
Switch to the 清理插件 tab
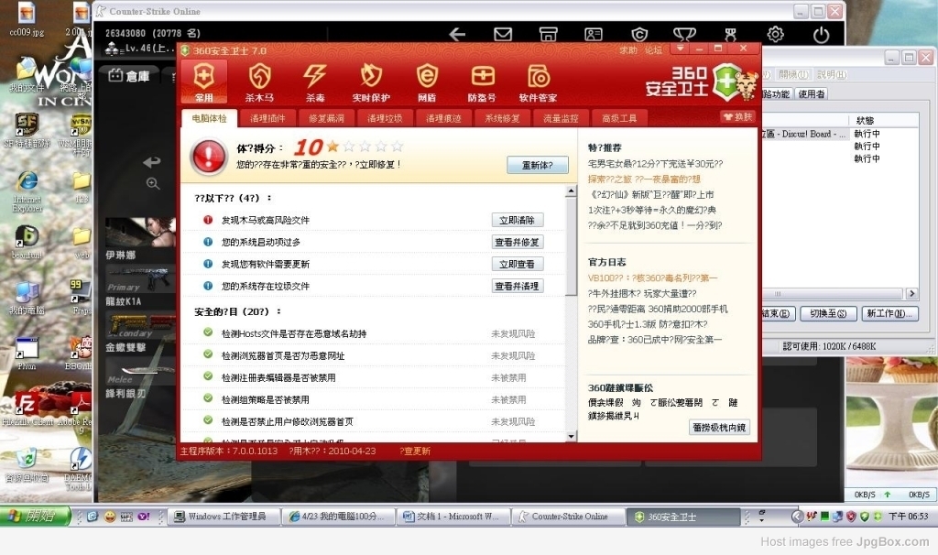[267, 118]
